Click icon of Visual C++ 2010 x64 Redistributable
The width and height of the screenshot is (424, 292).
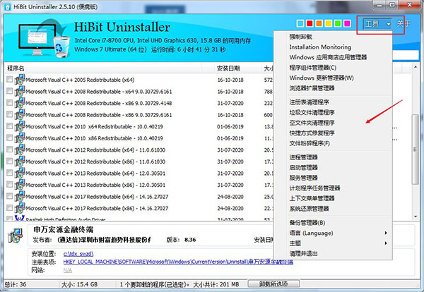click(20, 126)
